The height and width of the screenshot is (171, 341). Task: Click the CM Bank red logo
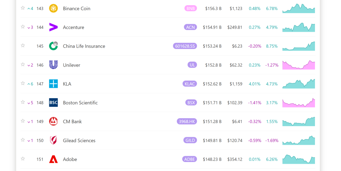[x=53, y=121]
